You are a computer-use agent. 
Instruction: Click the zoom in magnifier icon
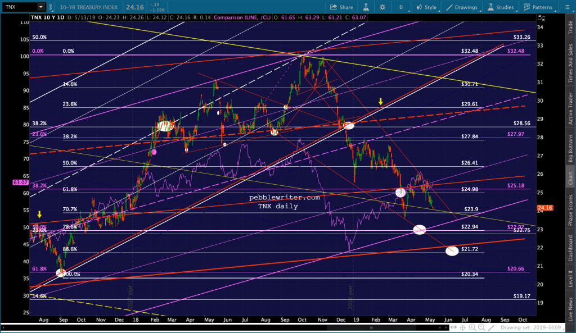point(472,327)
